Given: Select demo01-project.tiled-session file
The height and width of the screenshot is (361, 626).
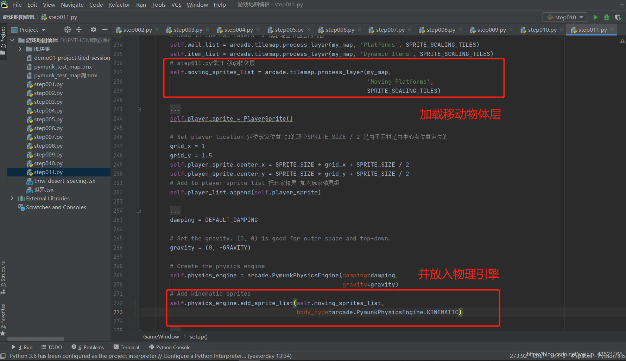Looking at the screenshot, I should 72,58.
